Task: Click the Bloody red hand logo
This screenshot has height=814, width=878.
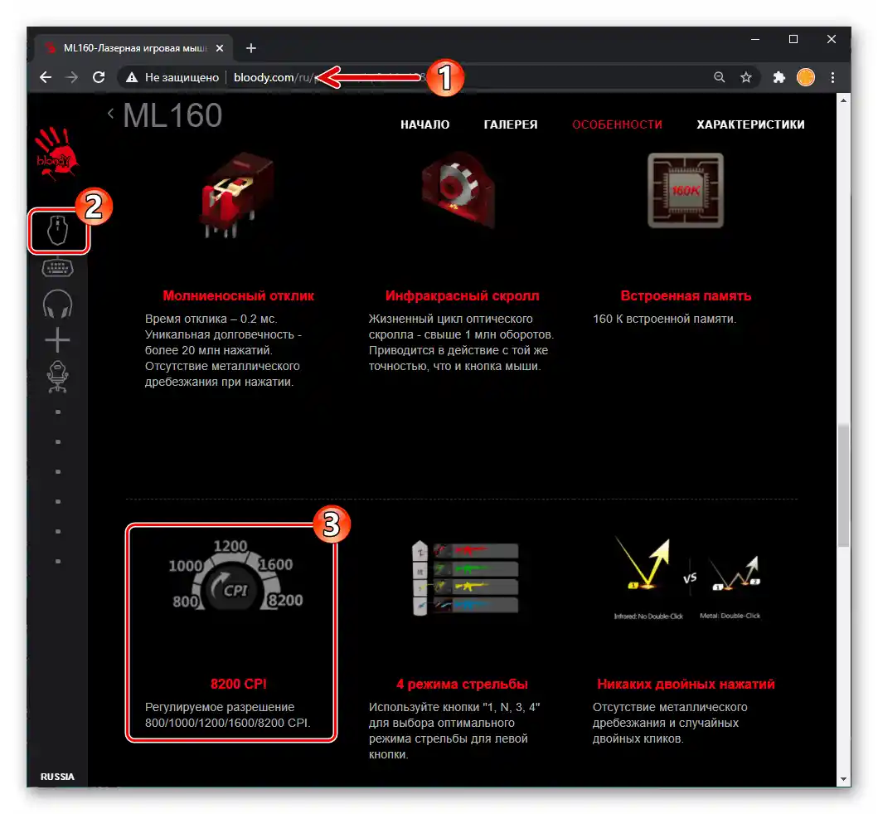Action: [x=56, y=153]
